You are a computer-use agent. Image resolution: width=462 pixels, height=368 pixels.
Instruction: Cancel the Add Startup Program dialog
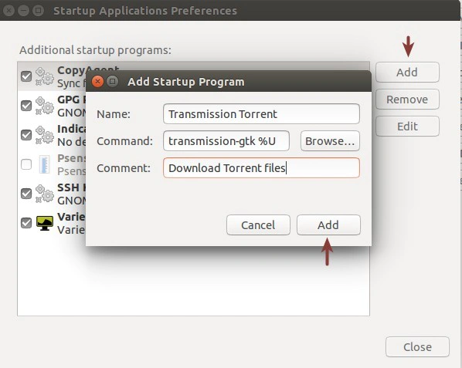tap(258, 225)
